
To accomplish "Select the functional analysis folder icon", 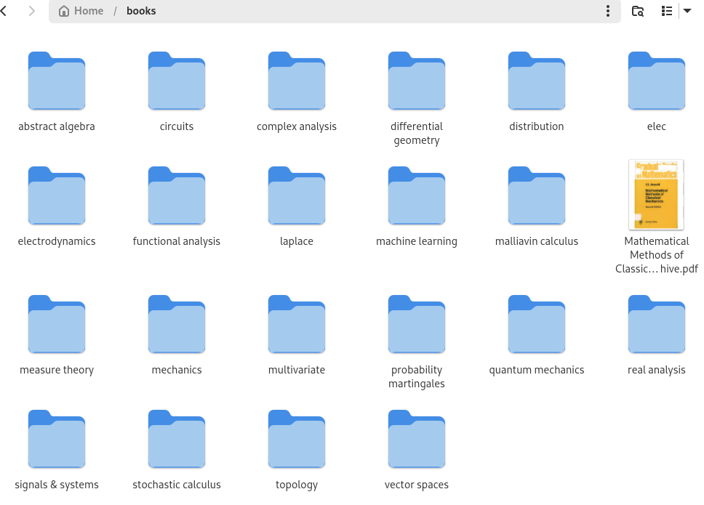I will click(x=177, y=195).
